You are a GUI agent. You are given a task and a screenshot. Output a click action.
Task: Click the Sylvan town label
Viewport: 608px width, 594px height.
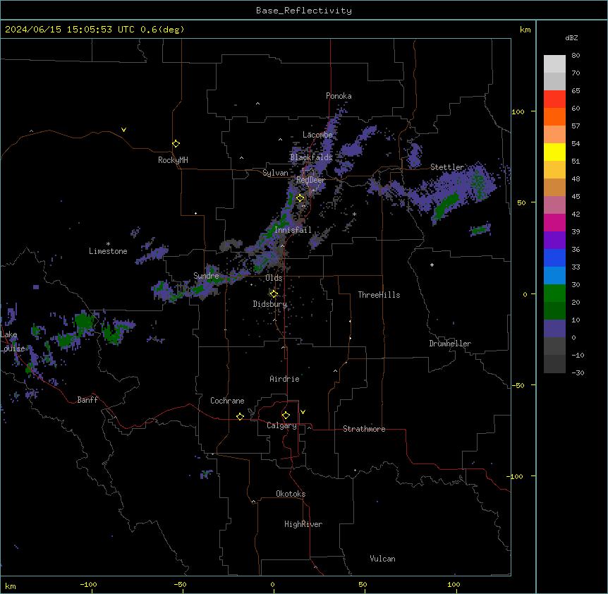(x=275, y=173)
